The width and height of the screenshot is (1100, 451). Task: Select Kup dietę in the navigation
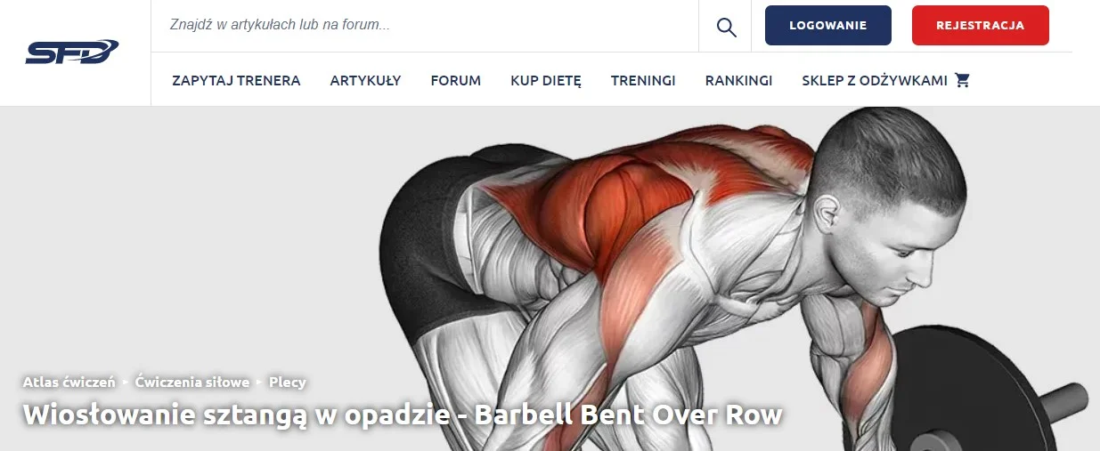pos(546,80)
